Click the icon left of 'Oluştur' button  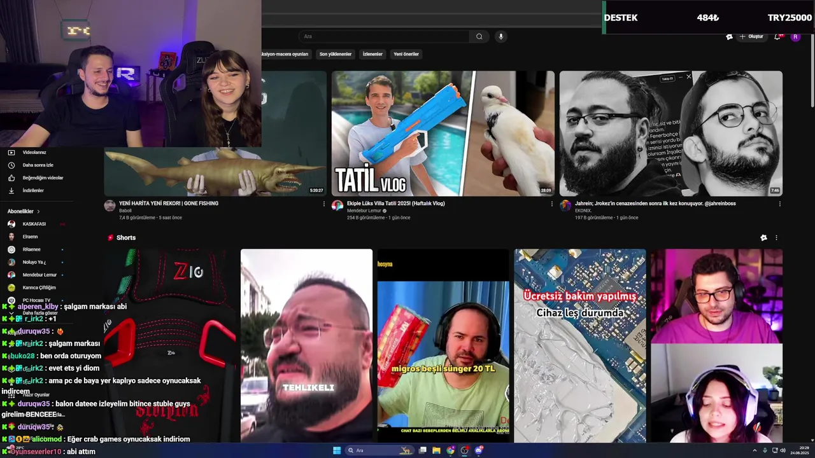(729, 36)
